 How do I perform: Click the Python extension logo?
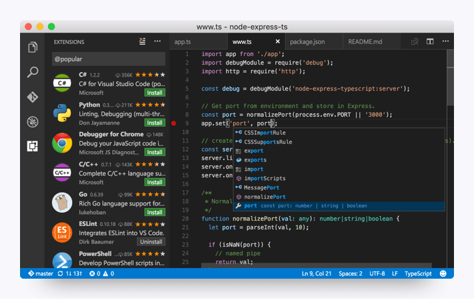point(62,113)
